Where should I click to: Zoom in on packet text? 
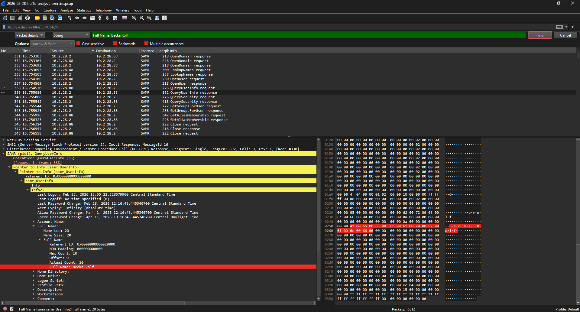[x=134, y=18]
